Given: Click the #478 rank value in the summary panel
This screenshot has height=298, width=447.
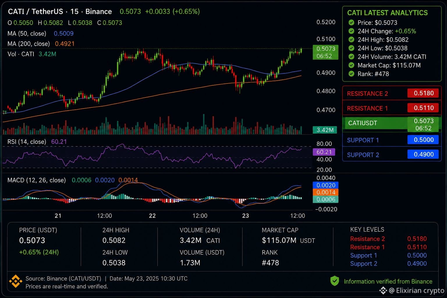Looking at the screenshot, I should 270,263.
